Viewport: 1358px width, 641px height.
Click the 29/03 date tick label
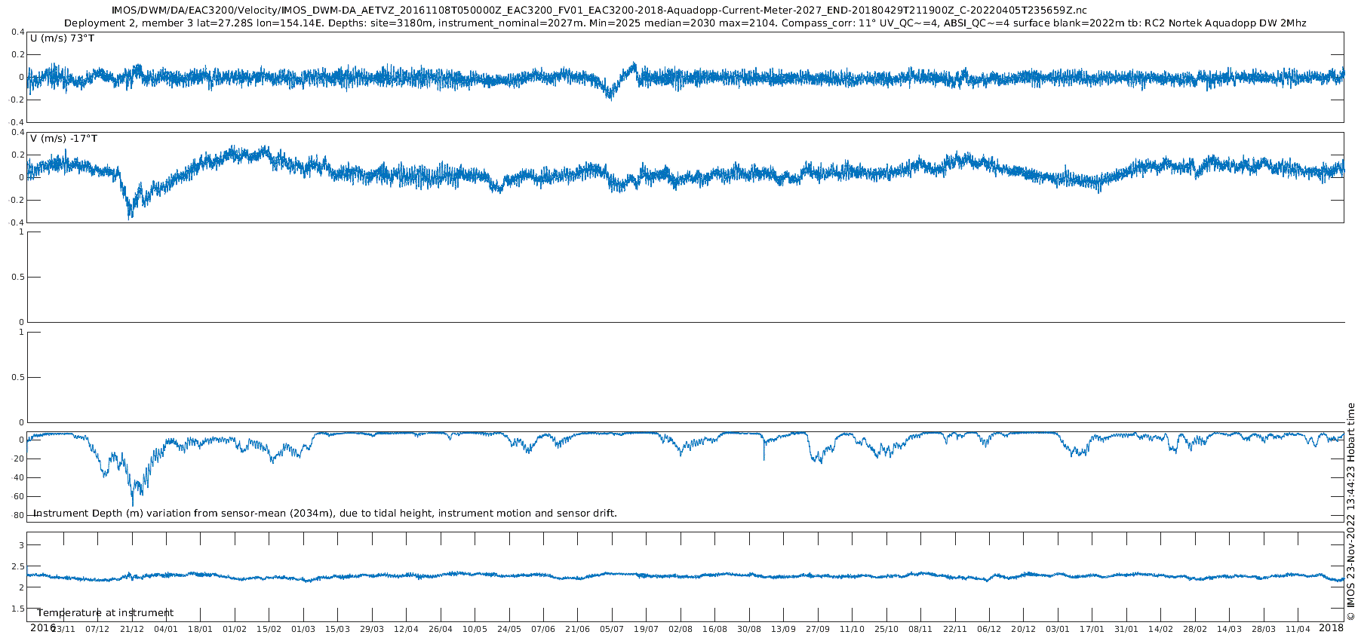tap(372, 630)
